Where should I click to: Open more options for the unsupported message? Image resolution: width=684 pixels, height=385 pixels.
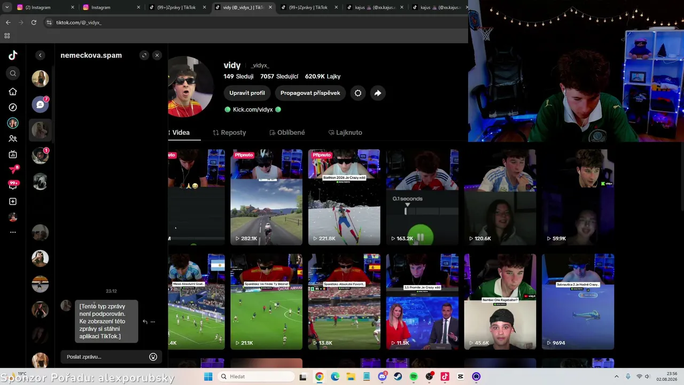pyautogui.click(x=153, y=322)
